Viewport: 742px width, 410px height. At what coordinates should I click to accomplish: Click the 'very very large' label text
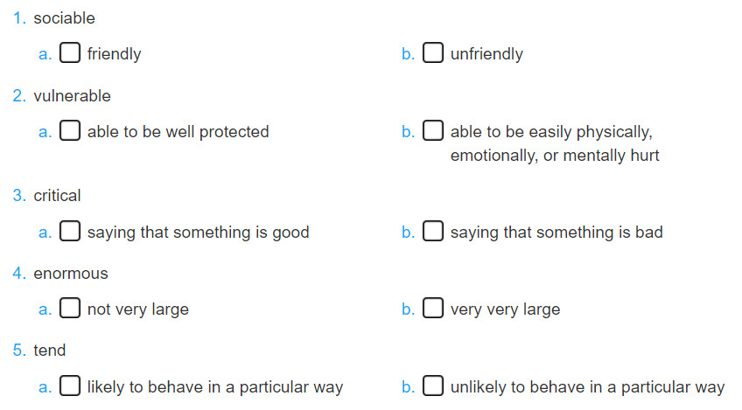[505, 309]
